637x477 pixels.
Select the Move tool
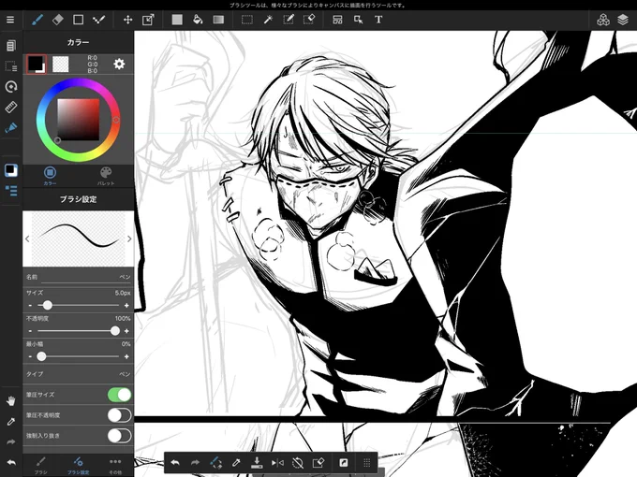(127, 20)
